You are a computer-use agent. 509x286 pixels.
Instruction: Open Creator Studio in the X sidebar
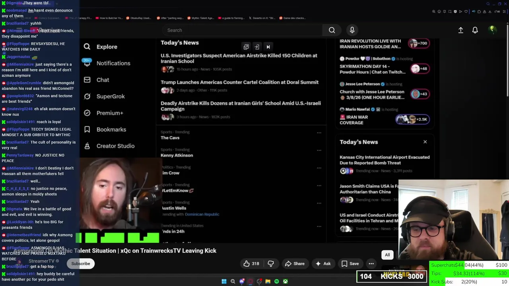109,146
